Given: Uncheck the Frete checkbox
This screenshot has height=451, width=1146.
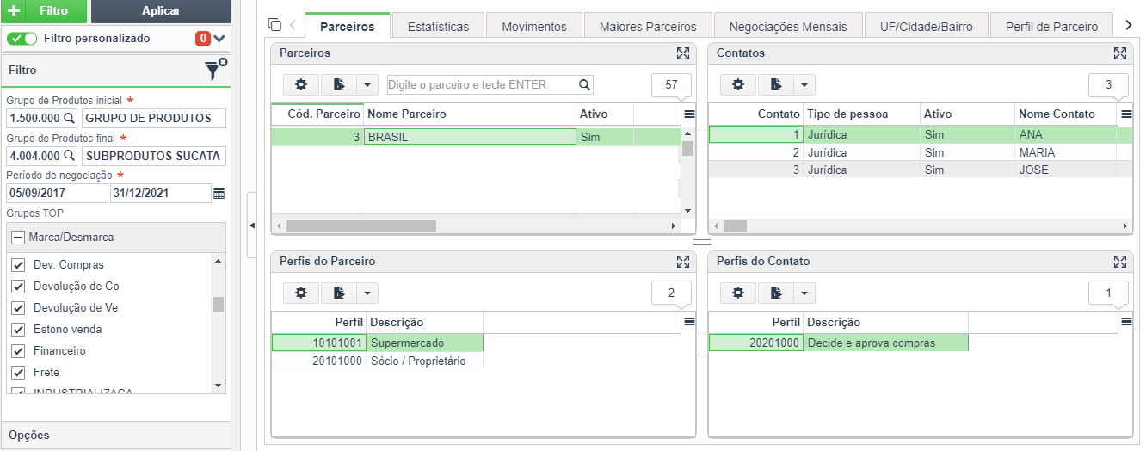Looking at the screenshot, I should click(x=17, y=372).
